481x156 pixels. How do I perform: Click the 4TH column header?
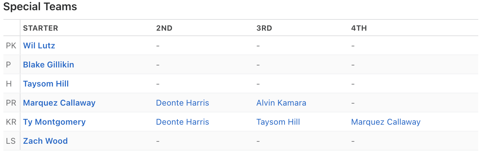coord(359,28)
